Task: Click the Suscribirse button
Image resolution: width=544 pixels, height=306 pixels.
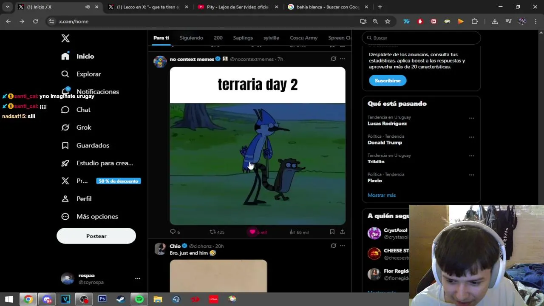Action: click(388, 80)
